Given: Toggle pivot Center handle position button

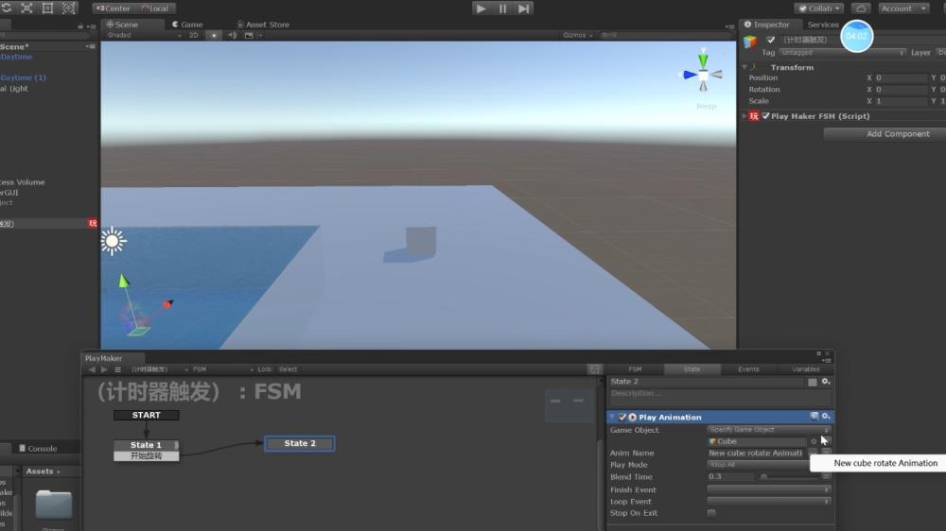Looking at the screenshot, I should pyautogui.click(x=113, y=9).
